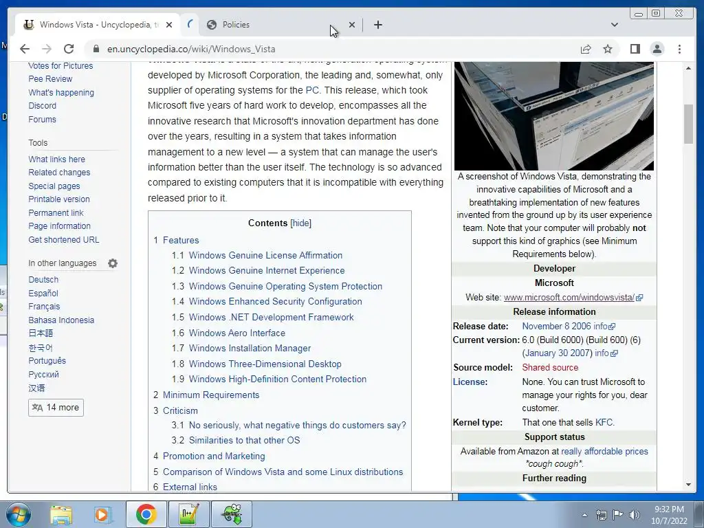704x528 pixels.
Task: Show hidden tray icons arrow
Action: pos(584,515)
